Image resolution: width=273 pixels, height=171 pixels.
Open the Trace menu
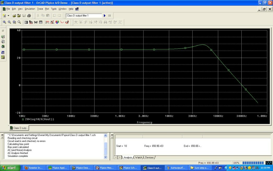[40, 9]
